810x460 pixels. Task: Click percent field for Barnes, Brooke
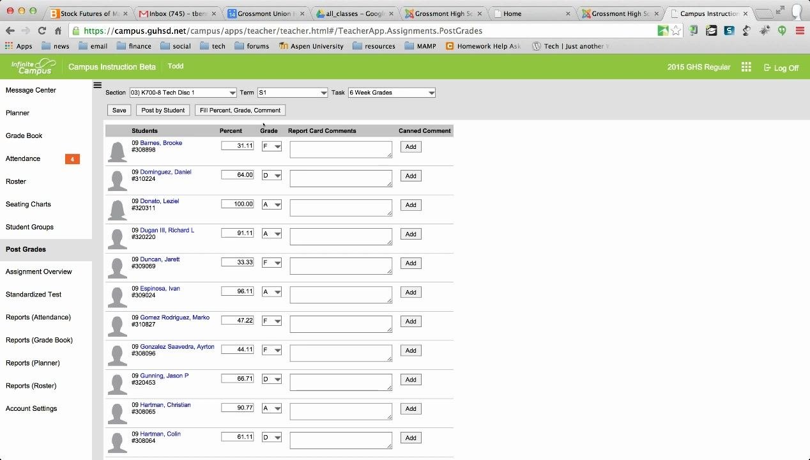point(238,146)
